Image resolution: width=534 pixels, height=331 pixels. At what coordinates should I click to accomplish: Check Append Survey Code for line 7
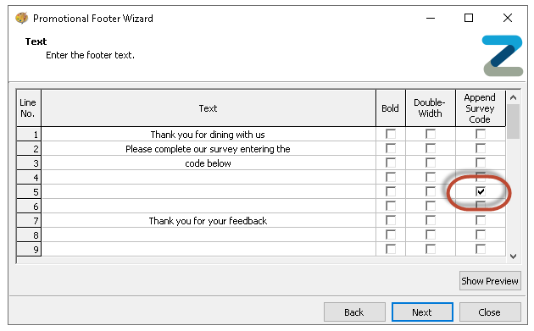click(481, 220)
